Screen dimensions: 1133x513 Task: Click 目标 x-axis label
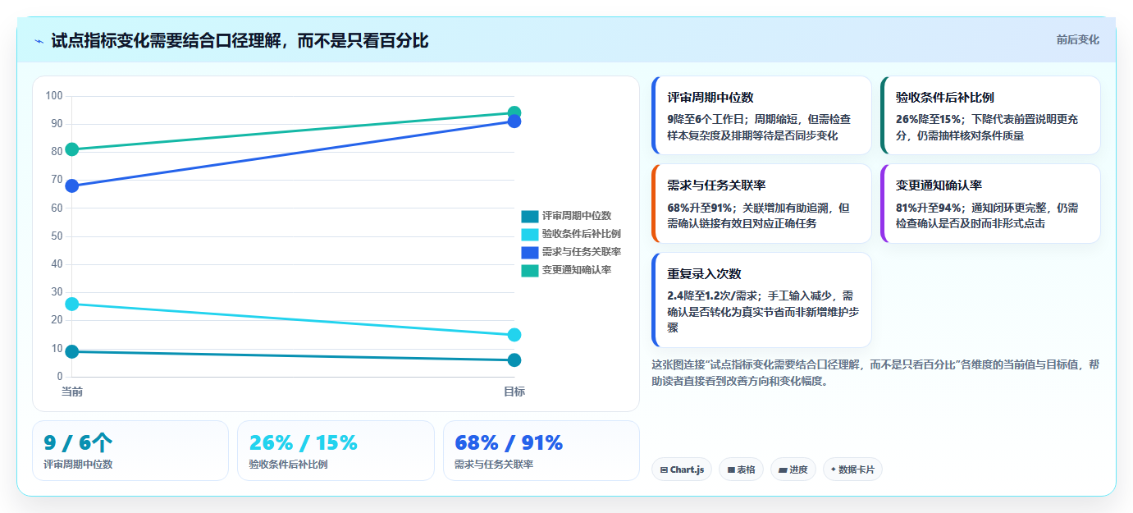tap(514, 392)
